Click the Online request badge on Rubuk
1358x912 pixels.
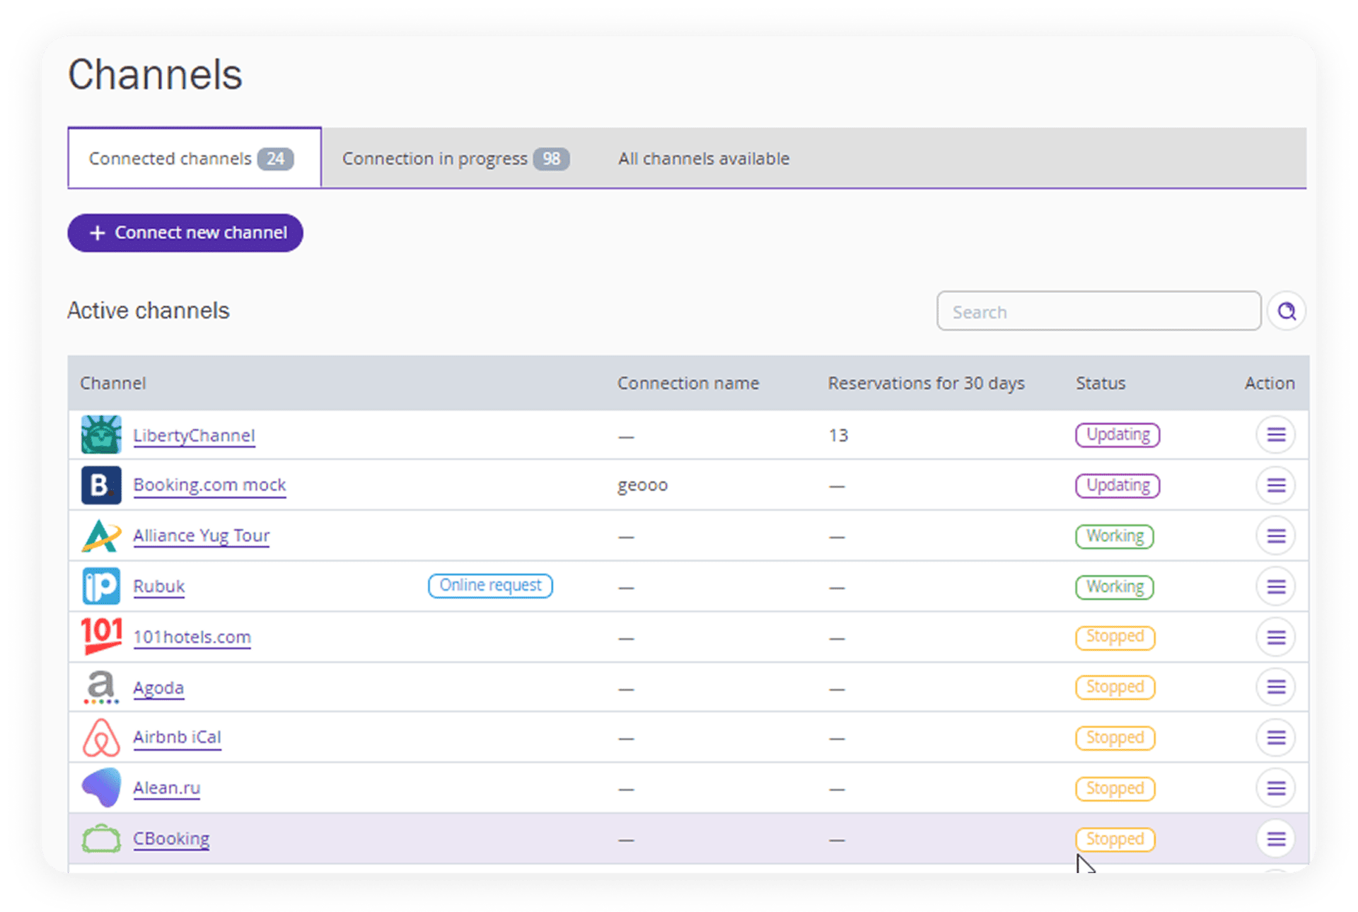point(490,586)
